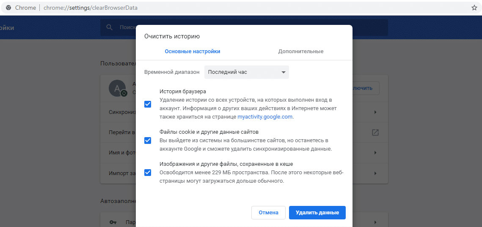Image resolution: width=482 pixels, height=227 pixels.
Task: Switch to Основные настройки tab
Action: coord(193,51)
